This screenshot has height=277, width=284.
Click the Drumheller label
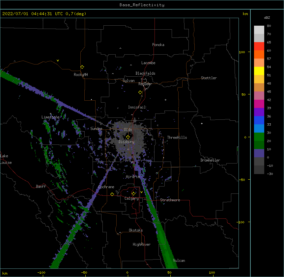click(x=210, y=160)
